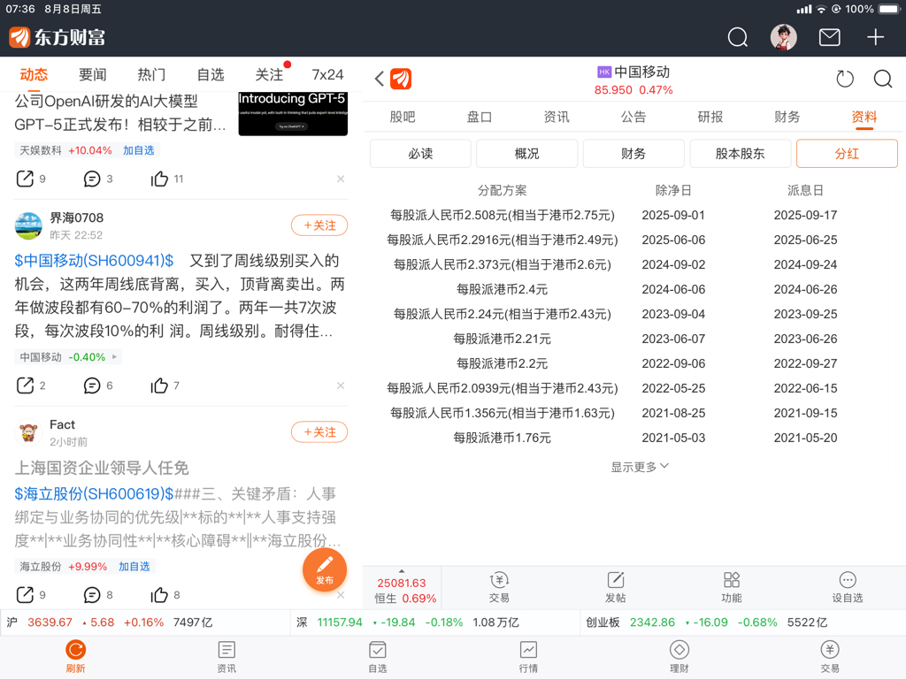Image resolution: width=906 pixels, height=679 pixels.
Task: Like the GPT-5 news post
Action: click(x=159, y=179)
